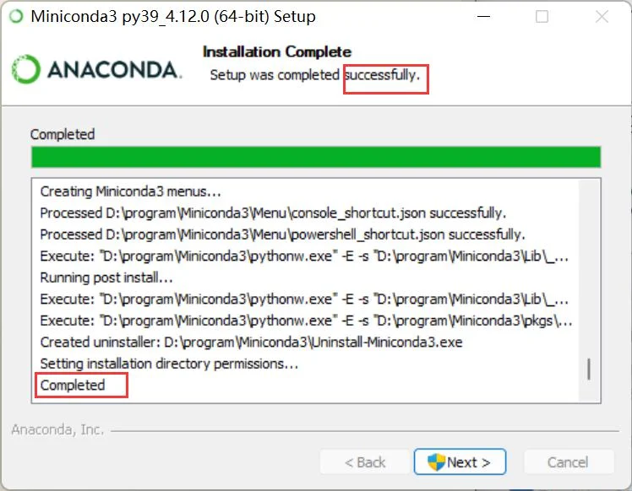632x491 pixels.
Task: Select the "Created uninstaller" log entry
Action: coord(251,342)
